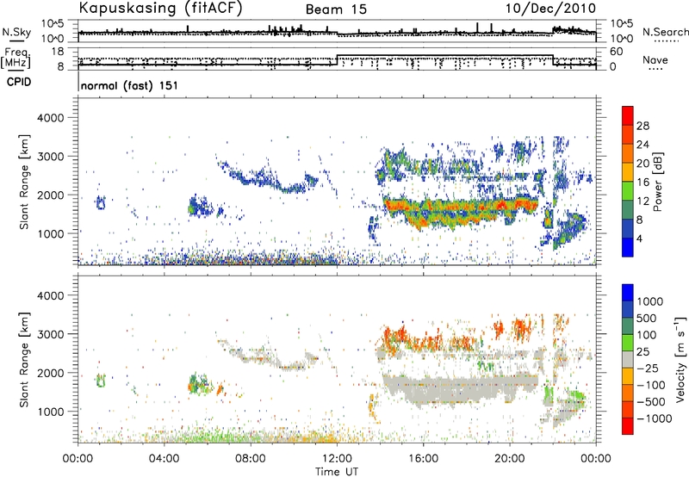Click the '28' tick on Power scale
This screenshot has width=689, height=477.
coord(642,126)
